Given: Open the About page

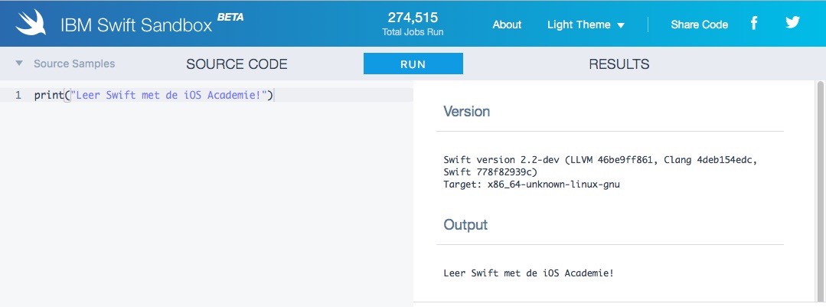Looking at the screenshot, I should tap(507, 24).
